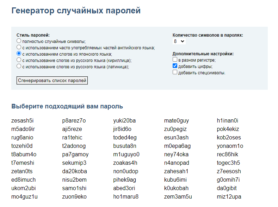Select password ney74oka
The height and width of the screenshot is (207, 278).
pos(177,155)
